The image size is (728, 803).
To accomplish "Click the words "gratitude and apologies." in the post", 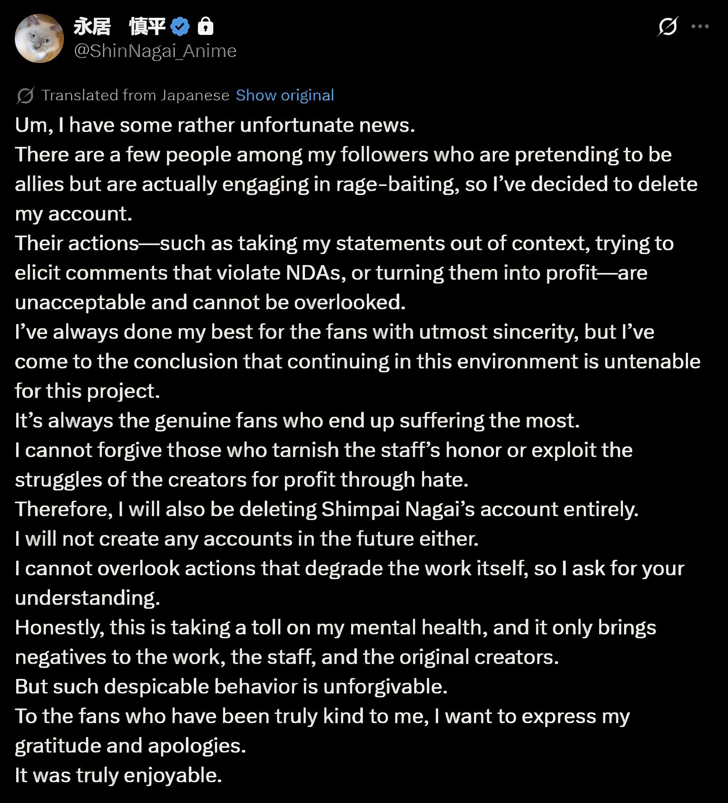I will [130, 746].
